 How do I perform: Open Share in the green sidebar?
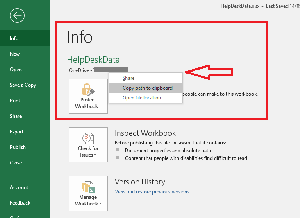(x=25, y=116)
